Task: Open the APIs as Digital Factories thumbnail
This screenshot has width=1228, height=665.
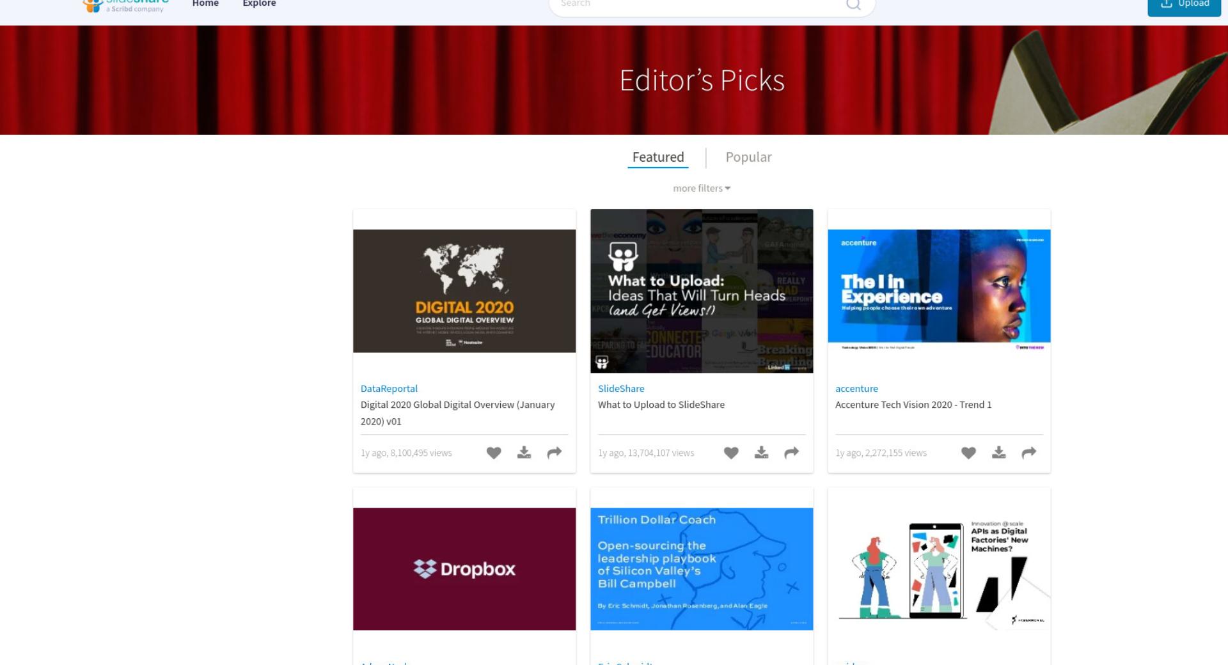Action: (x=939, y=569)
